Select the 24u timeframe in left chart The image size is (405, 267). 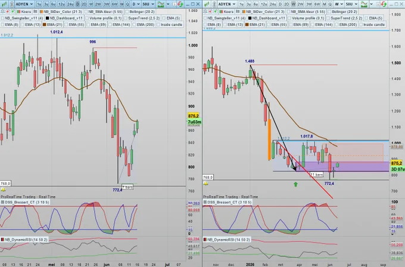point(70,4)
